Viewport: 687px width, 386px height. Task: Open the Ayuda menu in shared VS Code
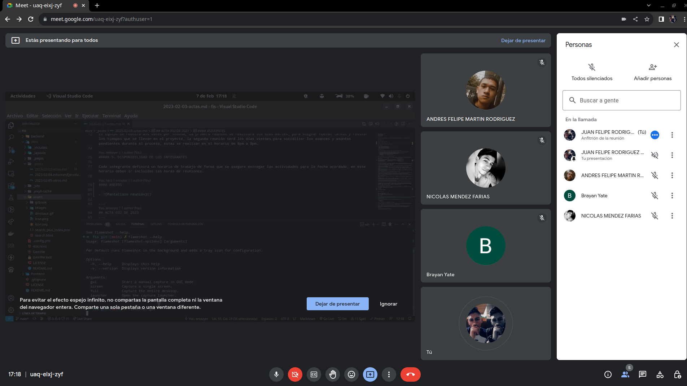pyautogui.click(x=131, y=116)
